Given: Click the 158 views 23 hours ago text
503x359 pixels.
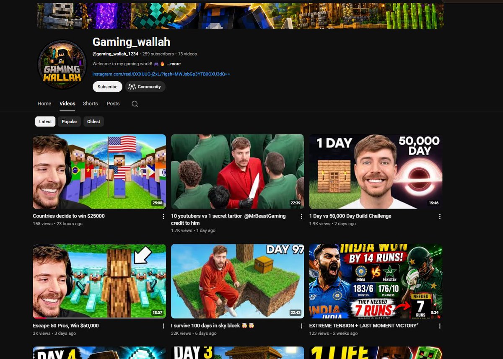Looking at the screenshot, I should point(57,224).
